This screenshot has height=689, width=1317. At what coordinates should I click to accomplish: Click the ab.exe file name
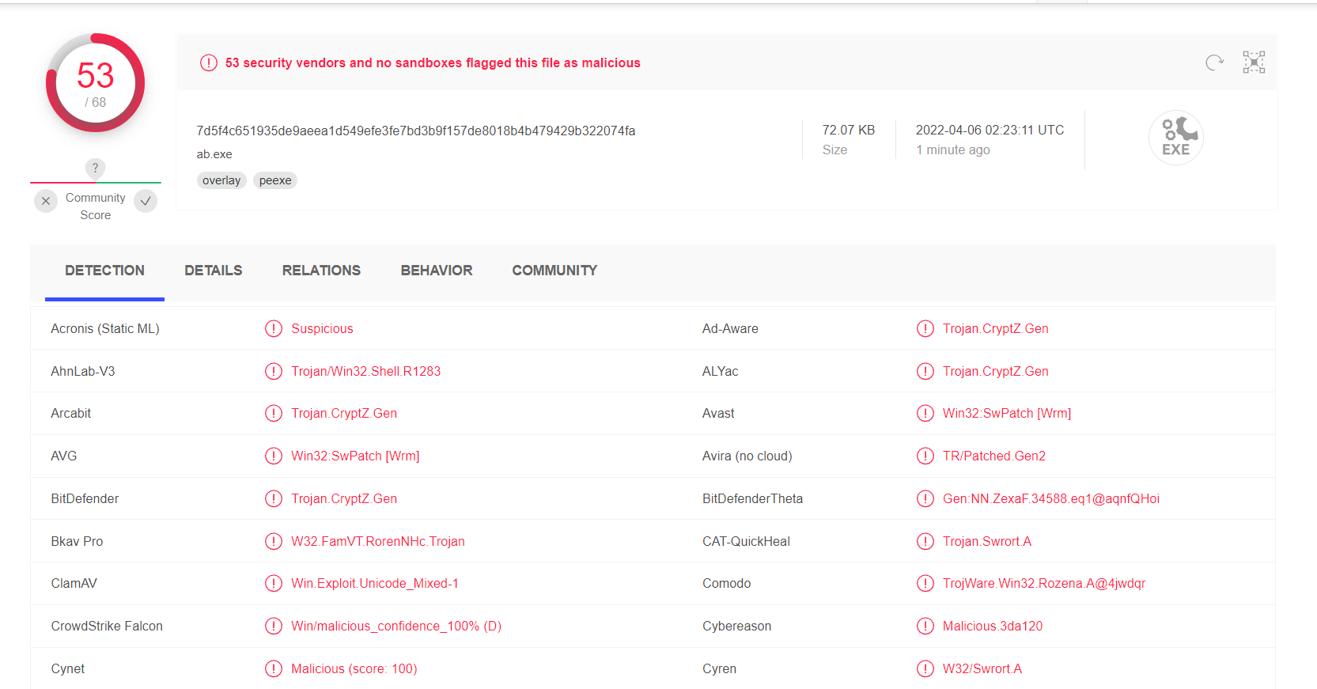[x=214, y=154]
